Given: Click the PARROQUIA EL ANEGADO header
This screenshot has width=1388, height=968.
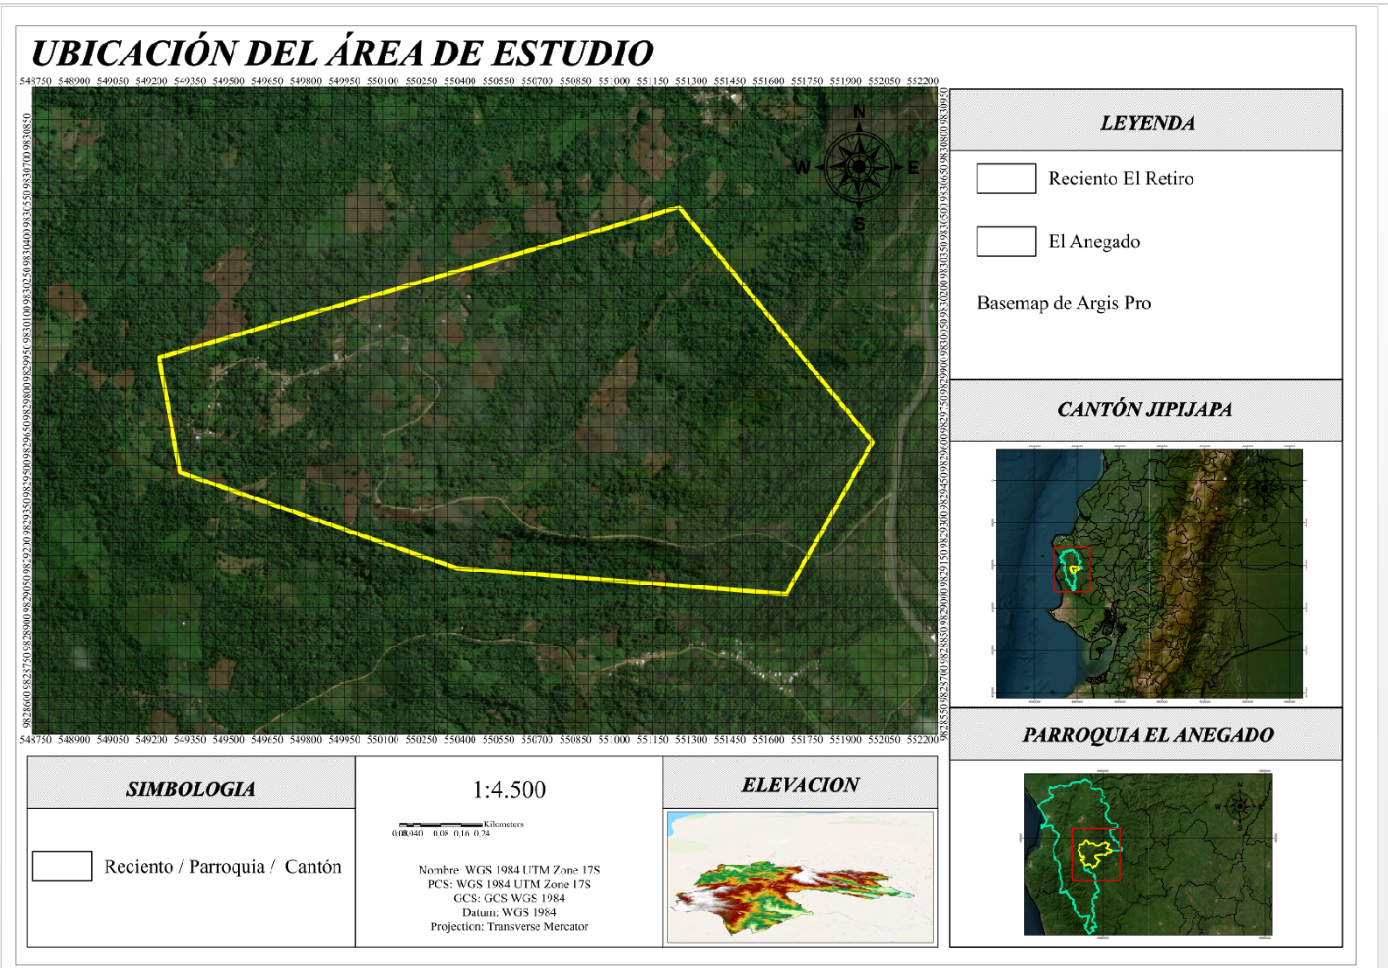Looking at the screenshot, I should pyautogui.click(x=1147, y=735).
